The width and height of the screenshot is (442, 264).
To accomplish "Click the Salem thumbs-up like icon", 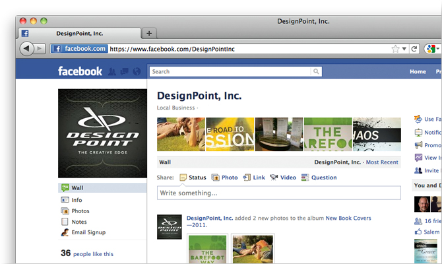I will 418,232.
